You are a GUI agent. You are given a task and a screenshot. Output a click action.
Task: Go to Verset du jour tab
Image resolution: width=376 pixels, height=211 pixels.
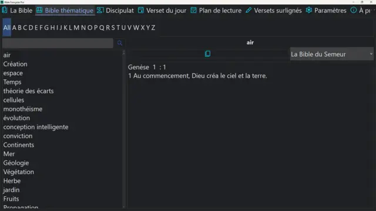[x=162, y=11]
